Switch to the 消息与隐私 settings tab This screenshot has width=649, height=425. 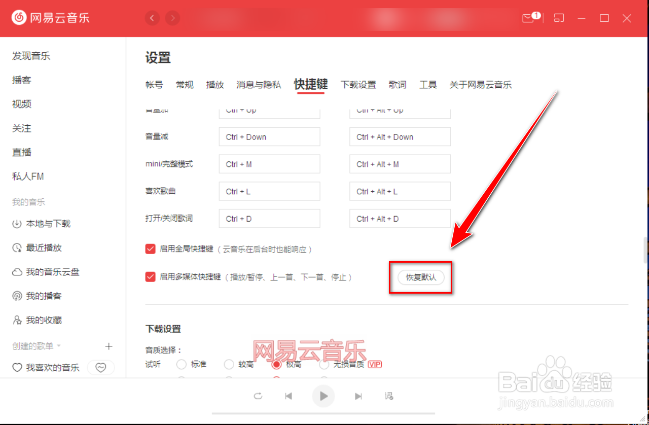click(x=259, y=85)
